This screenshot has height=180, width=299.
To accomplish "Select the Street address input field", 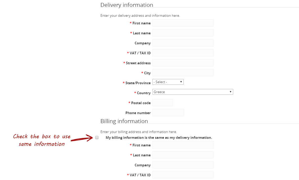I will click(x=183, y=63).
